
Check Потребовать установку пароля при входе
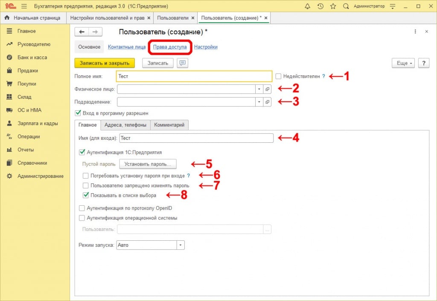[x=86, y=176]
